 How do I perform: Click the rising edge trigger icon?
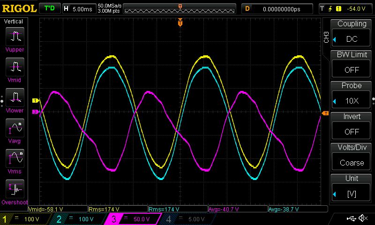pos(330,9)
